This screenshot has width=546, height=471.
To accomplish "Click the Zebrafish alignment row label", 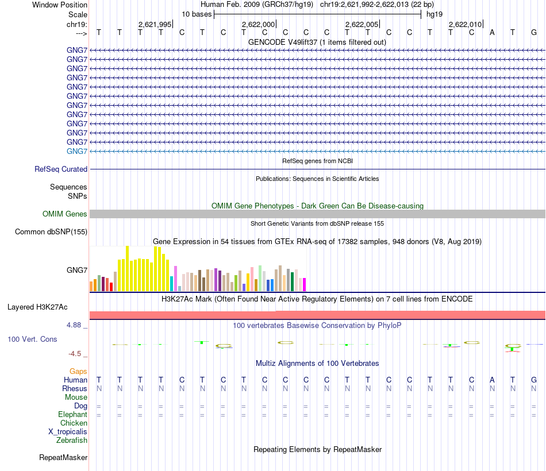I will [72, 440].
